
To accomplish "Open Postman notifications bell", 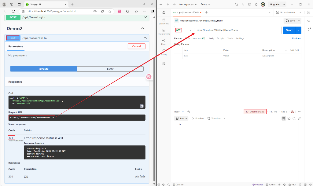I will click(x=256, y=4).
